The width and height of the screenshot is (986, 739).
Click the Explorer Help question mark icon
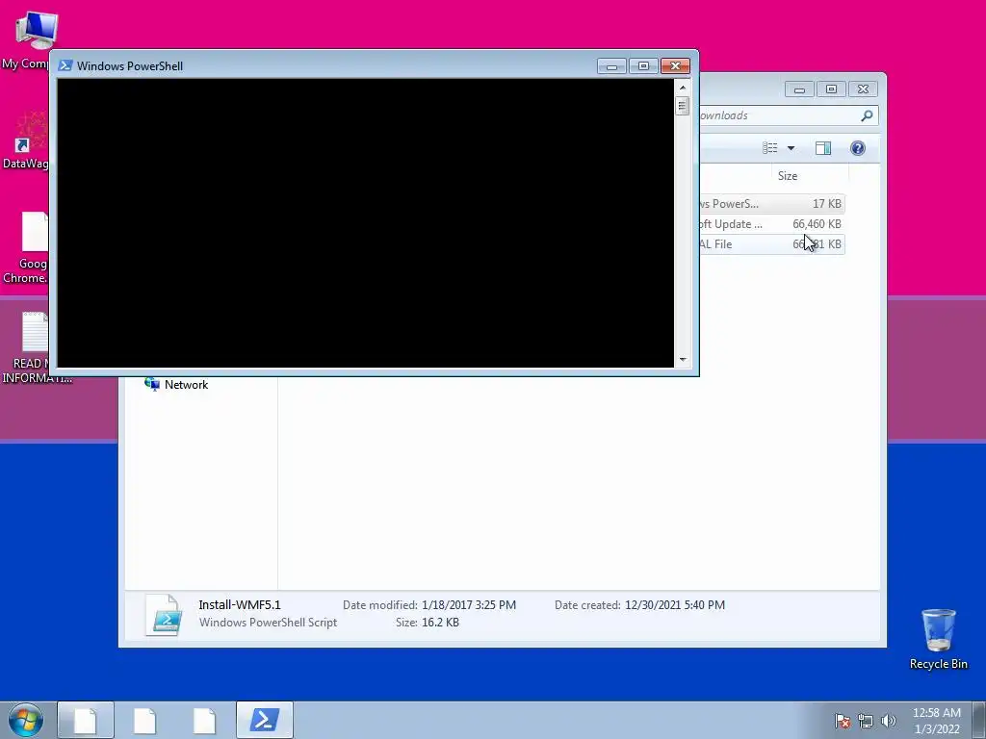(x=858, y=148)
